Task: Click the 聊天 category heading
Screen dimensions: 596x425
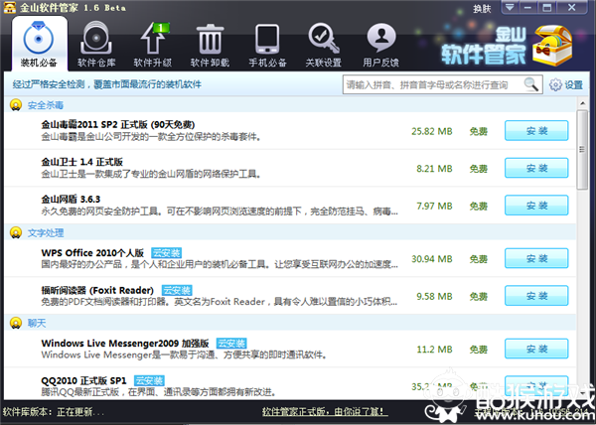Action: pos(37,323)
